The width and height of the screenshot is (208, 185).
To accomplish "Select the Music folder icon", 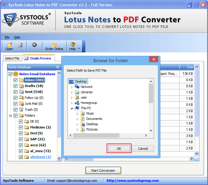I will point(83,113).
